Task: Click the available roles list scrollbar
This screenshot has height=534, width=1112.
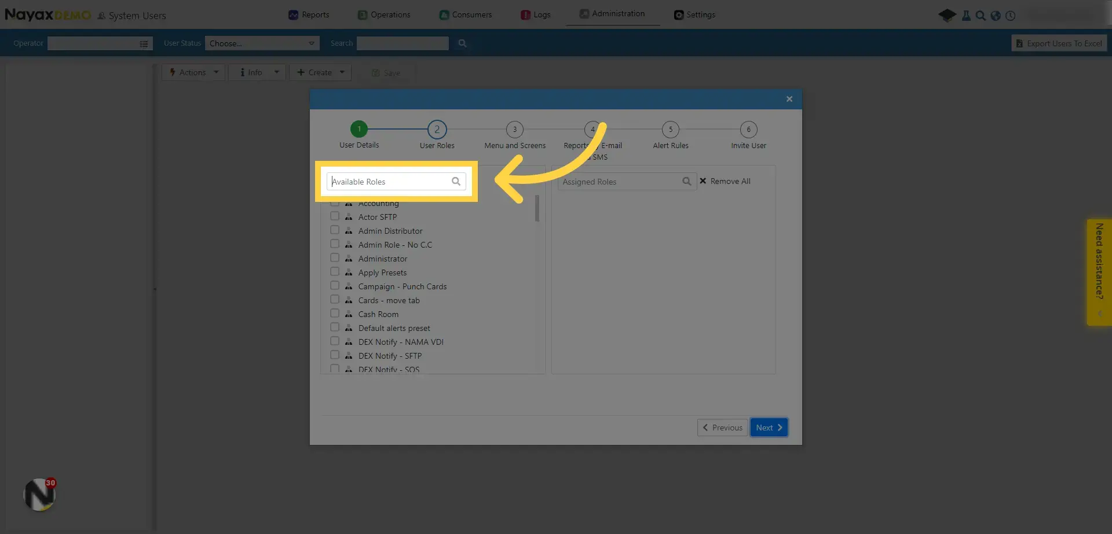Action: pyautogui.click(x=537, y=208)
